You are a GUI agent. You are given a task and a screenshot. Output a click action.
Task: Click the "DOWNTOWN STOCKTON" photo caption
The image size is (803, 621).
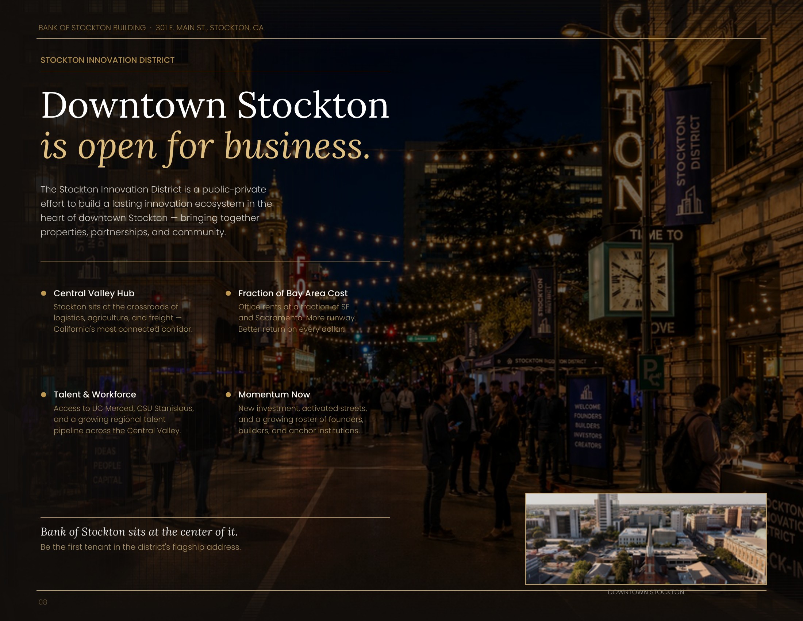[x=646, y=592]
